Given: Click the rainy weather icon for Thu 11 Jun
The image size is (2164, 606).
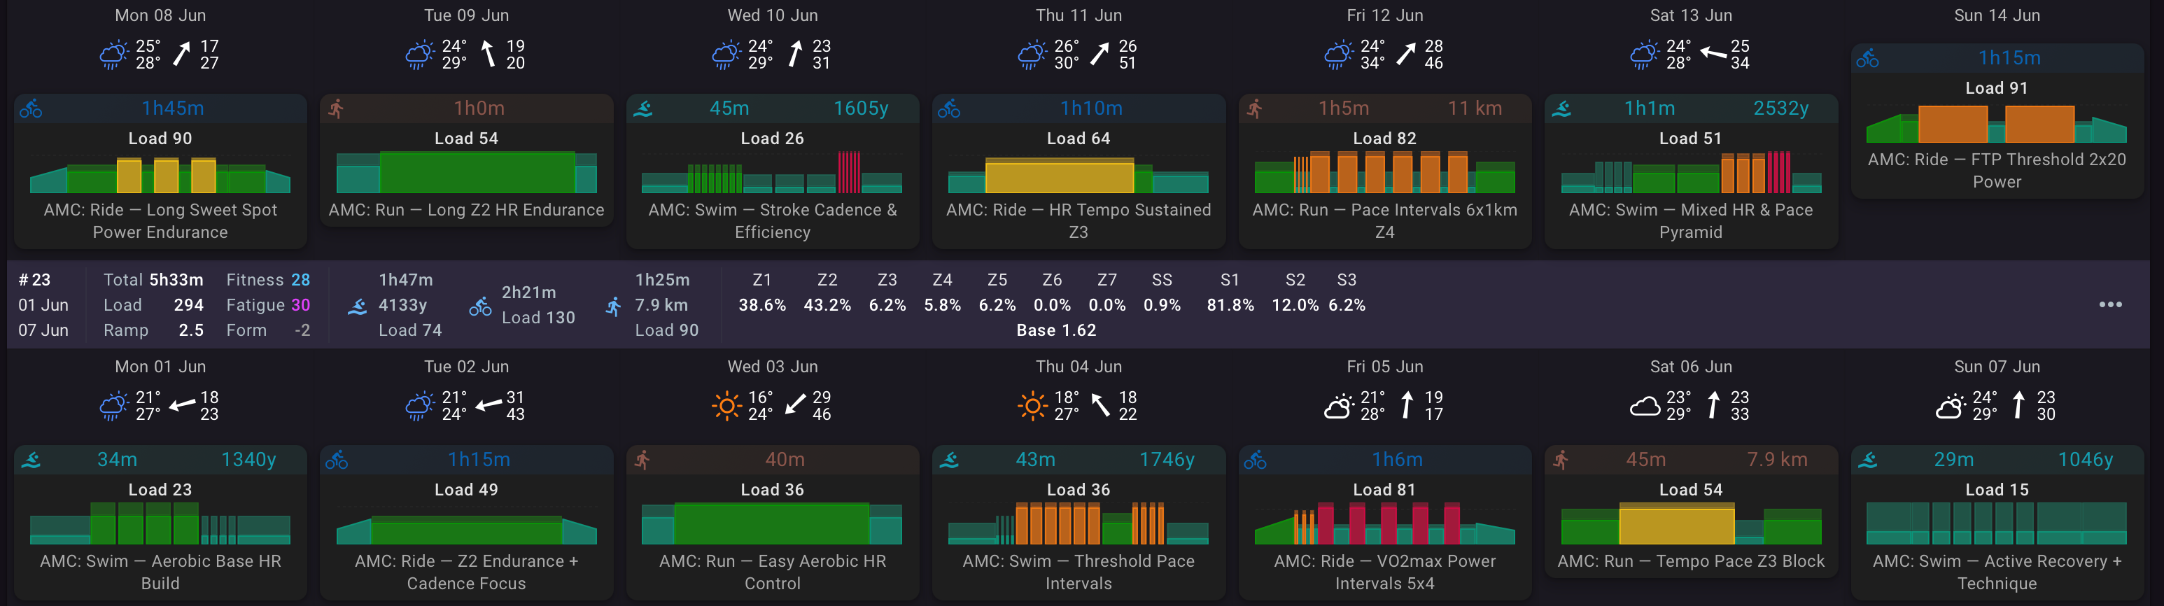Looking at the screenshot, I should pyautogui.click(x=1032, y=55).
